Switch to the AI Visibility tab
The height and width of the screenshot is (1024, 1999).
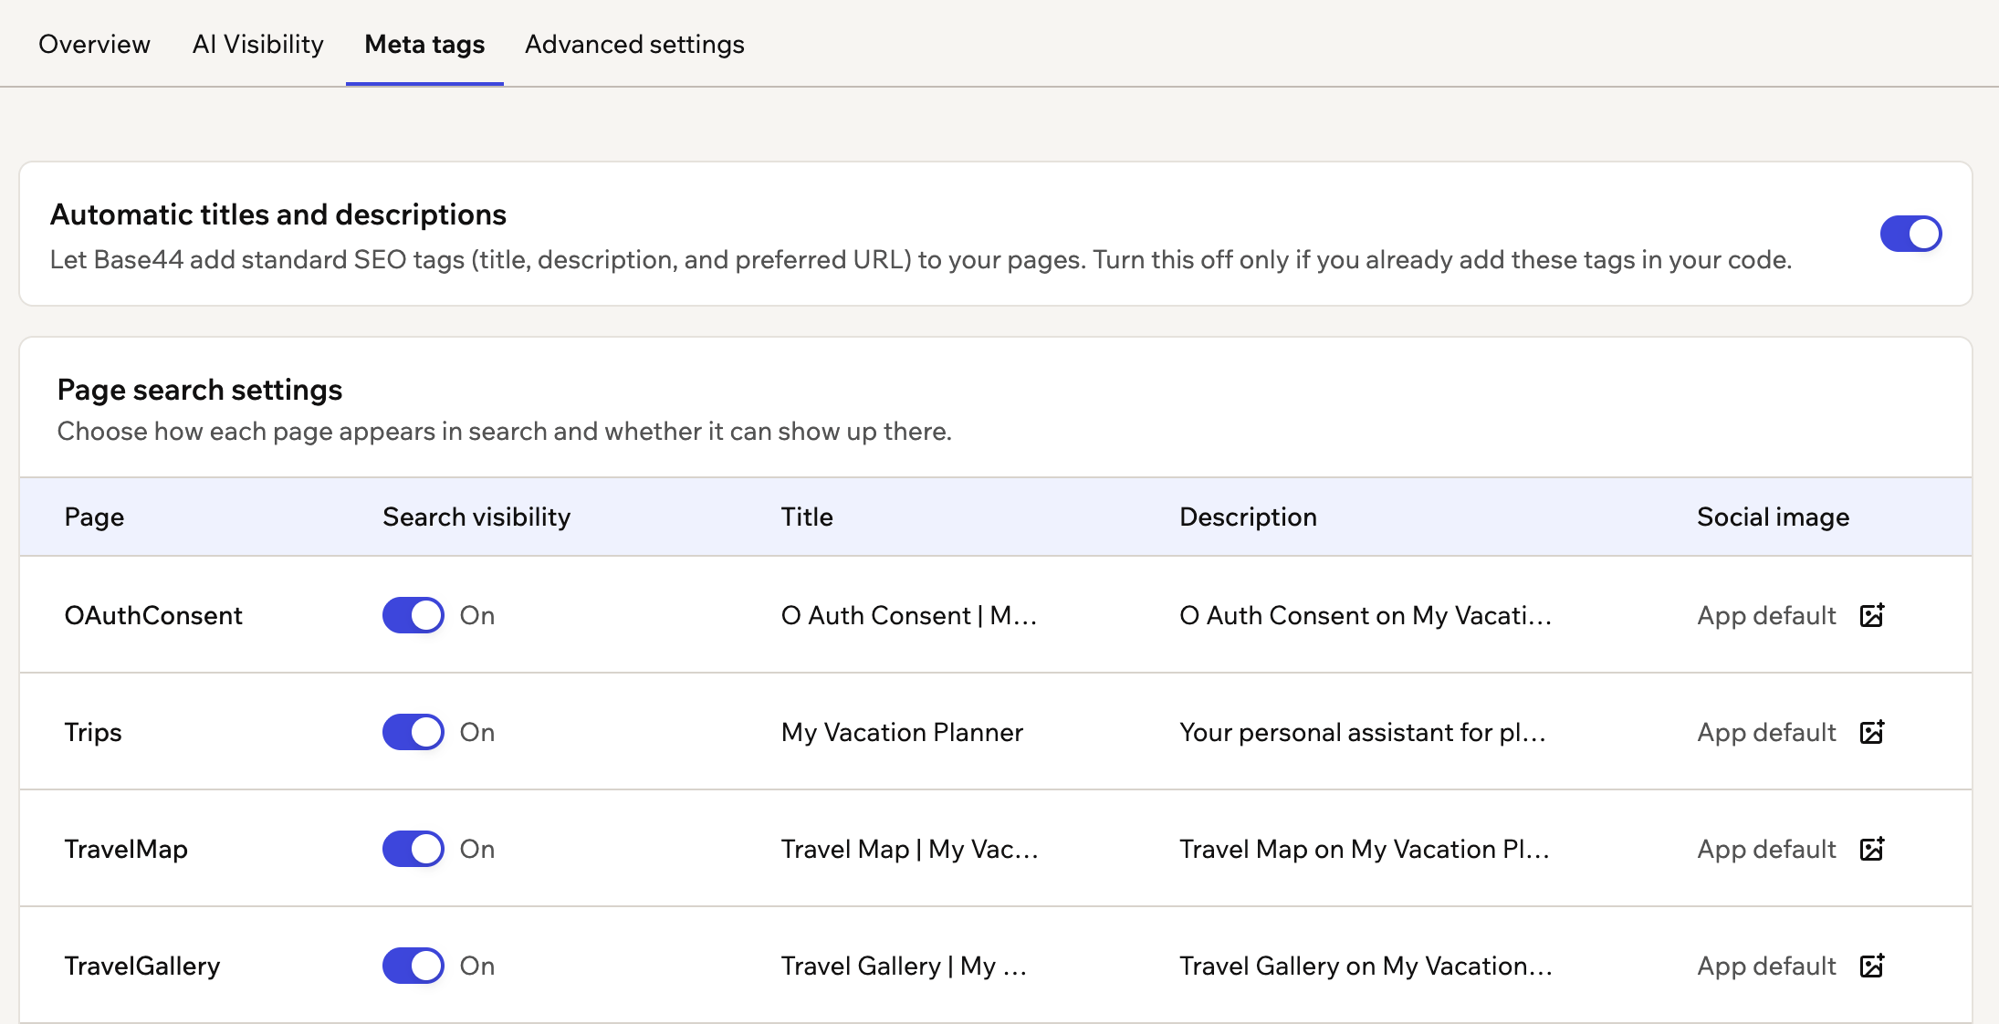258,44
